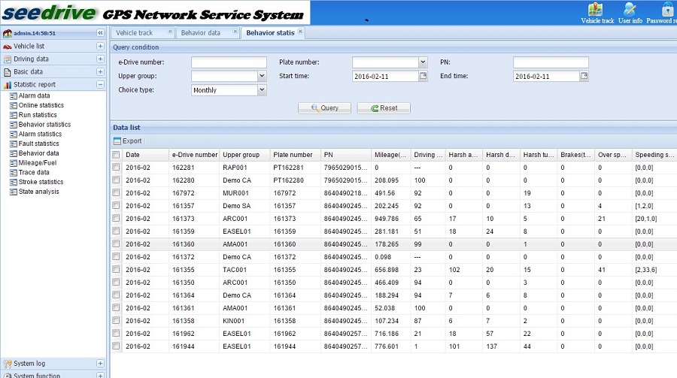Viewport: 677px width, 378px height.
Task: Click the Driving data section icon
Action: [x=8, y=59]
